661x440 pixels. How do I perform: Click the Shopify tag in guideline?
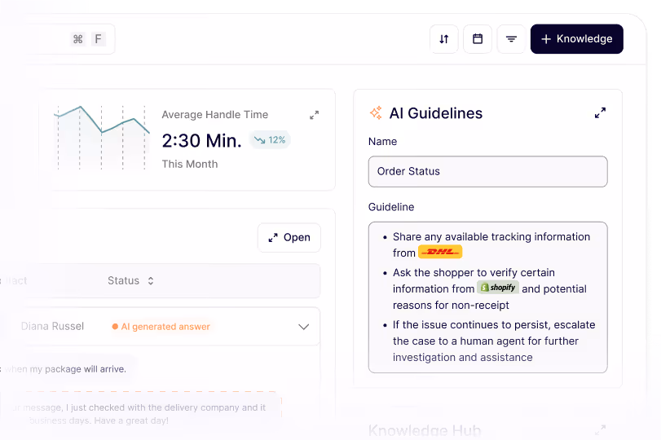pos(498,288)
